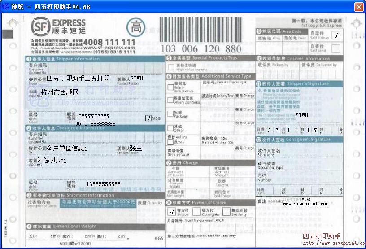366x249 pixels.
Task: Click sender mobile 13777777777
Action: click(x=92, y=116)
